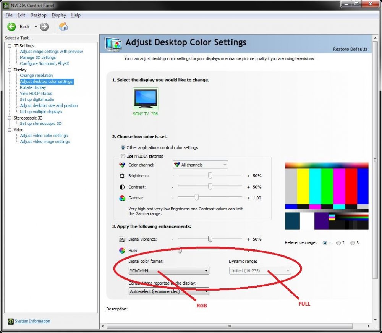Select the SONY TV display icon

146,99
